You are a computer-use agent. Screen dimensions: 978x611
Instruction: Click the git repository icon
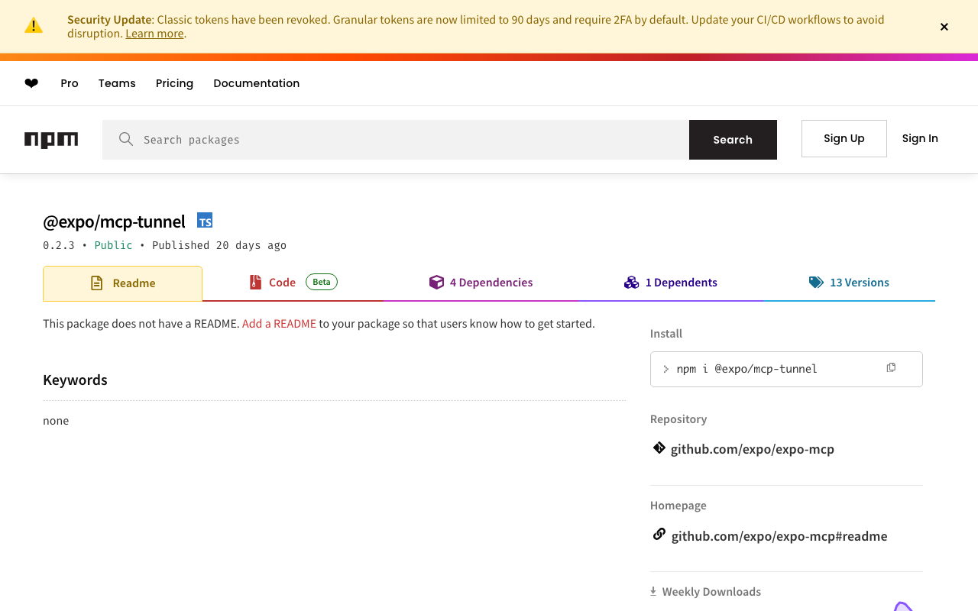tap(659, 448)
